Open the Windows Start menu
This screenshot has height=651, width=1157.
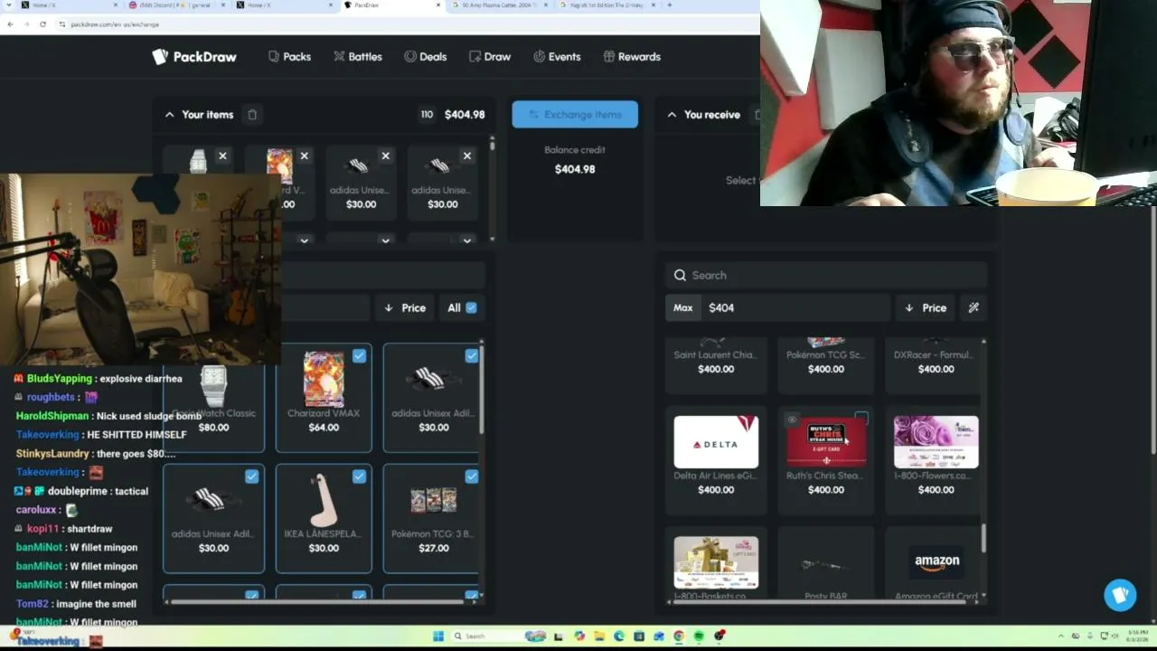pos(437,637)
